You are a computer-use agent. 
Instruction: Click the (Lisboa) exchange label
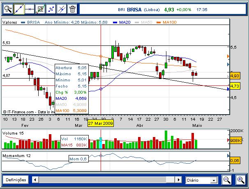click(x=152, y=10)
